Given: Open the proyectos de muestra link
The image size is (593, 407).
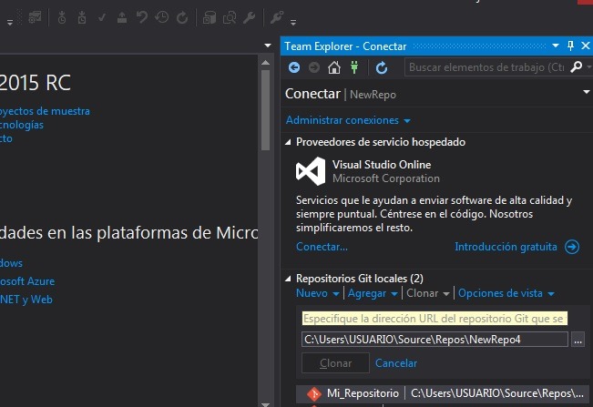Looking at the screenshot, I should click(x=45, y=111).
